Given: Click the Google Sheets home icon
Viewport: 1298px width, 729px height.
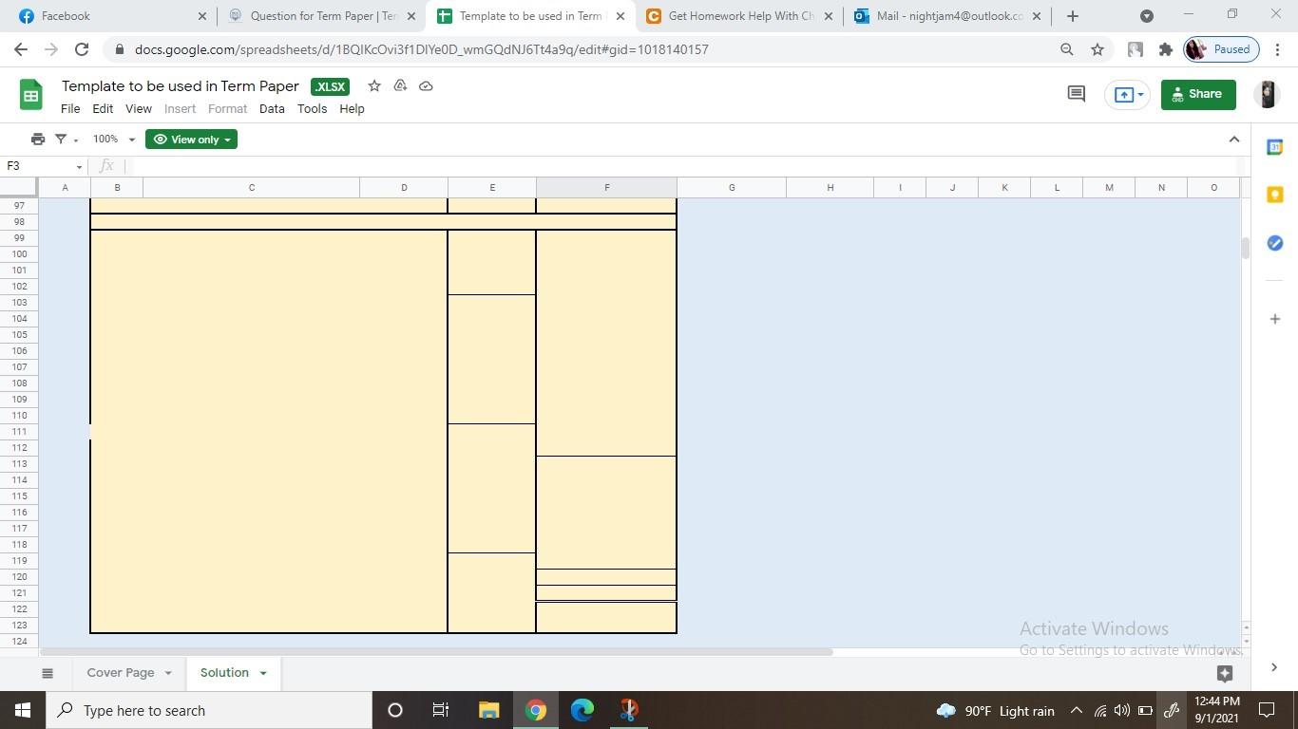Looking at the screenshot, I should tap(30, 95).
